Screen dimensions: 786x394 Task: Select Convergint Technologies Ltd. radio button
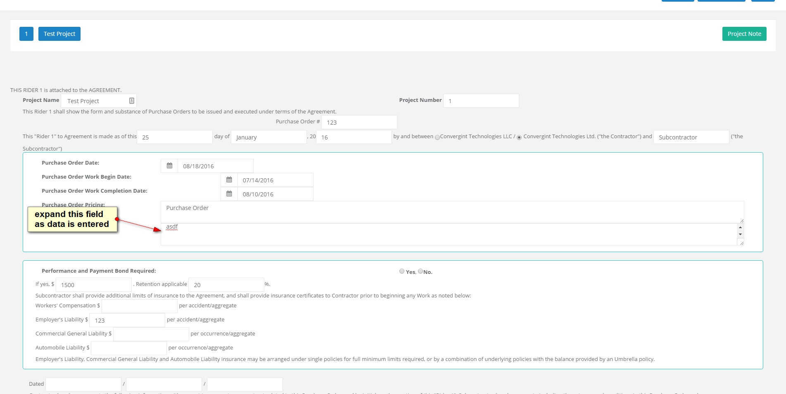(519, 137)
